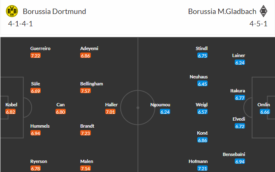Click goalkeeper Kobel's name
This screenshot has height=172, width=275.
[11, 105]
